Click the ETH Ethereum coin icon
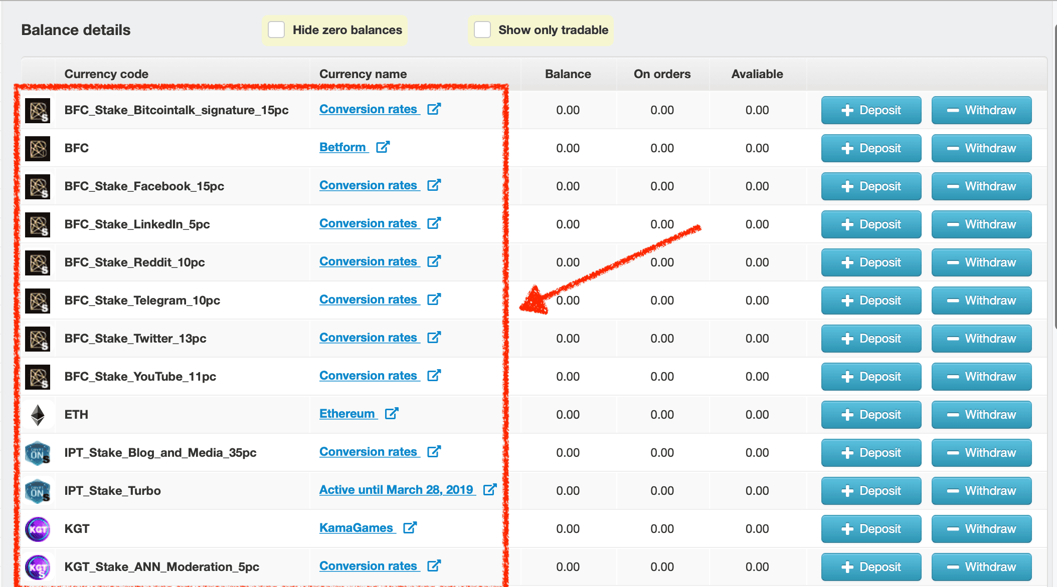This screenshot has height=587, width=1057. (x=38, y=415)
